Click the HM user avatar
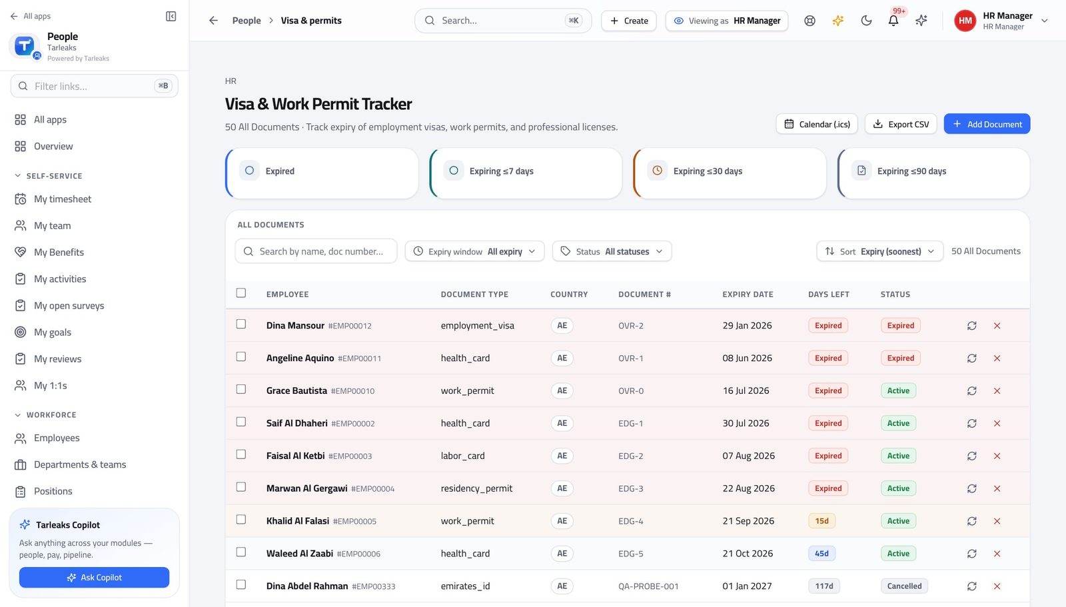 click(x=965, y=21)
